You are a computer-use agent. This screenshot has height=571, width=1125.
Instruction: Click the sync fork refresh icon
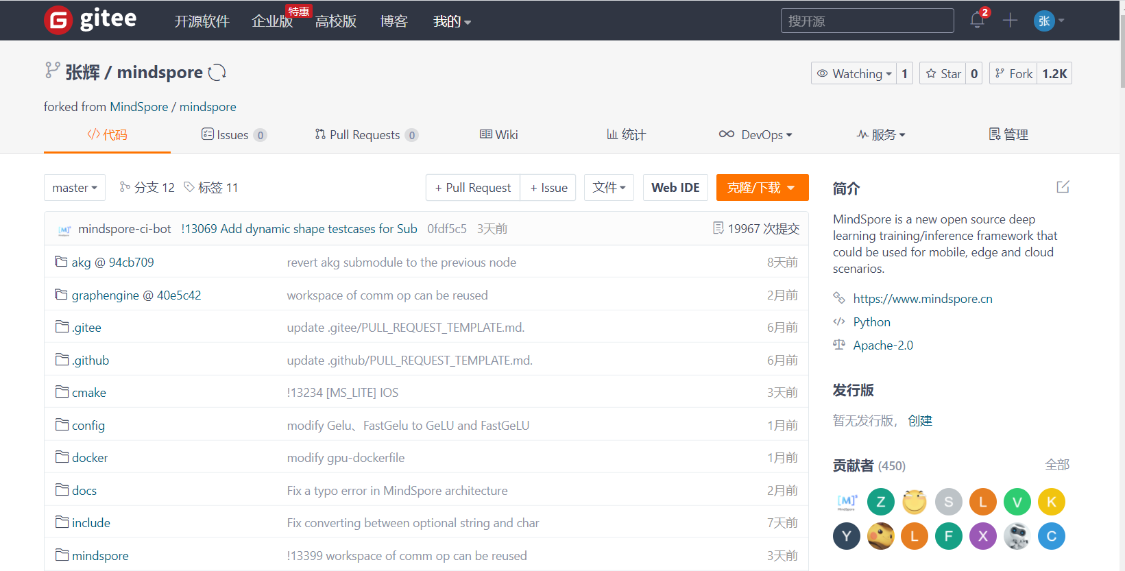coord(217,72)
